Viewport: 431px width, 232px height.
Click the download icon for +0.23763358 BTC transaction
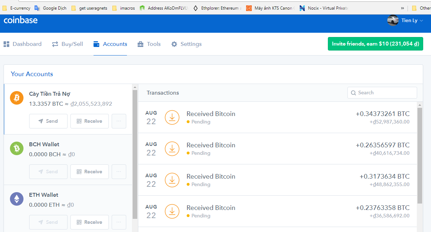pos(172,211)
